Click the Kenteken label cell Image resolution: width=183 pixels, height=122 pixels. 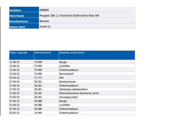tap(24, 9)
